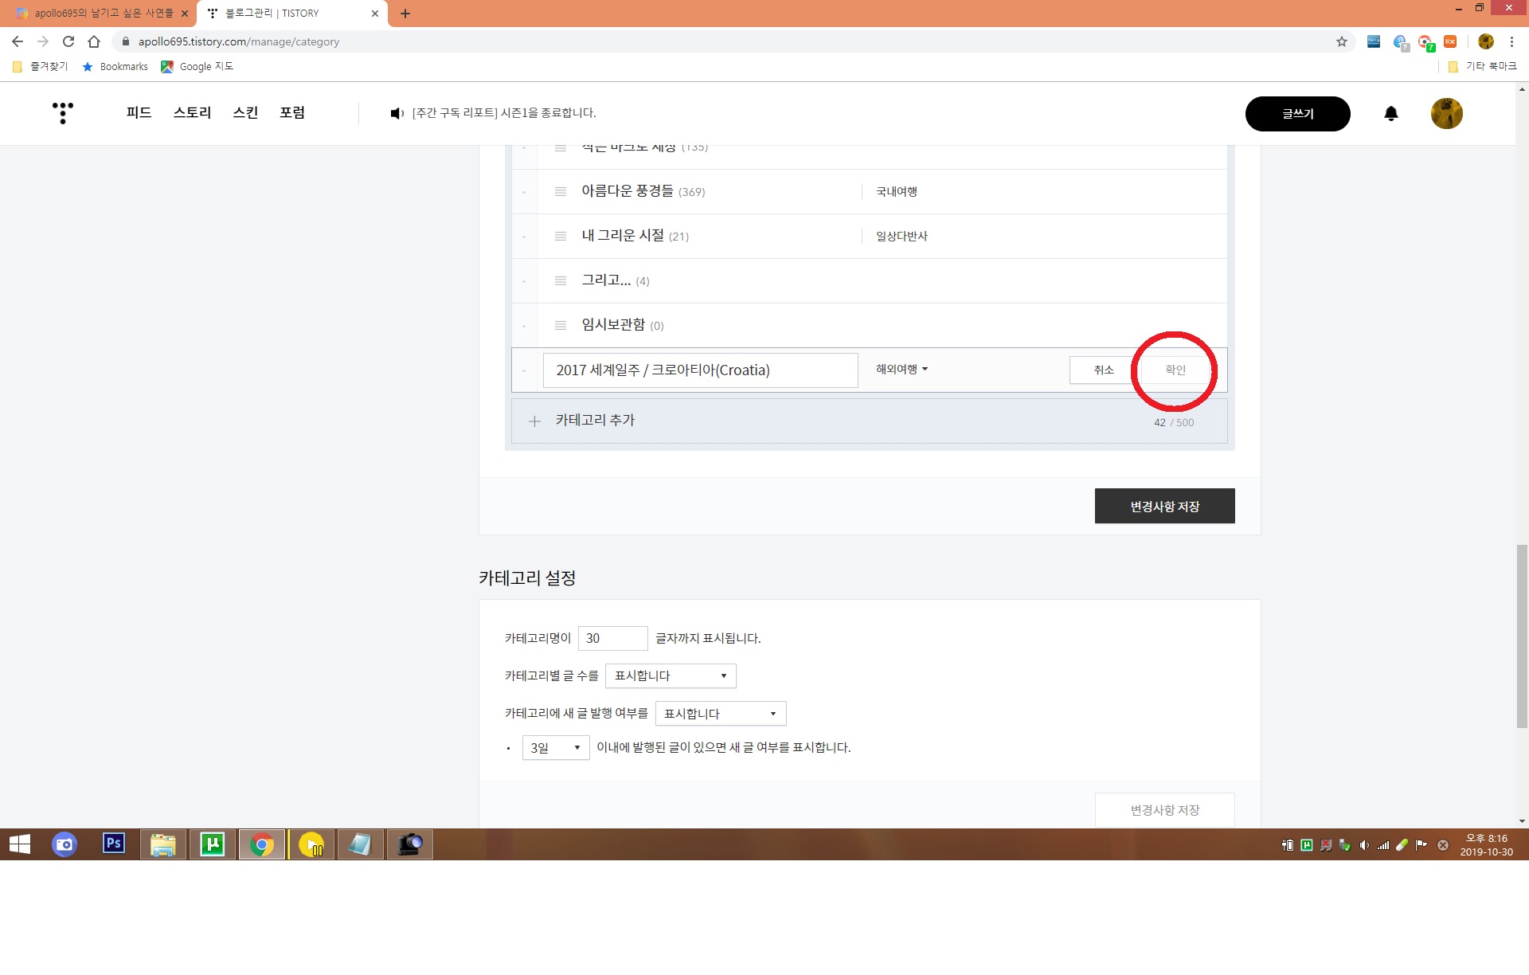Select the 내 그리운 시절 category name
The height and width of the screenshot is (975, 1529).
point(623,236)
